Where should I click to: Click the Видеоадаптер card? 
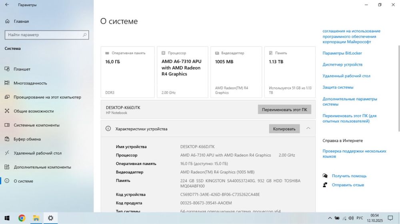point(236,72)
